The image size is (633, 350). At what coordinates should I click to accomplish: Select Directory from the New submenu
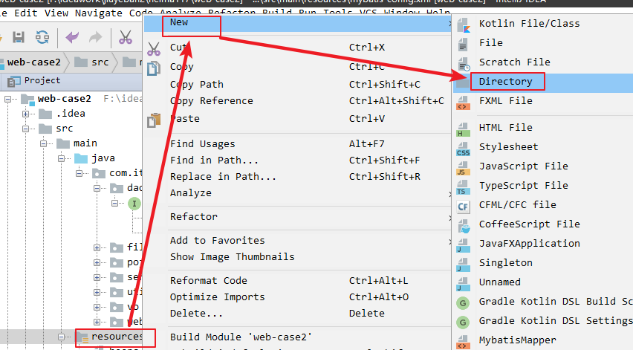coord(505,81)
